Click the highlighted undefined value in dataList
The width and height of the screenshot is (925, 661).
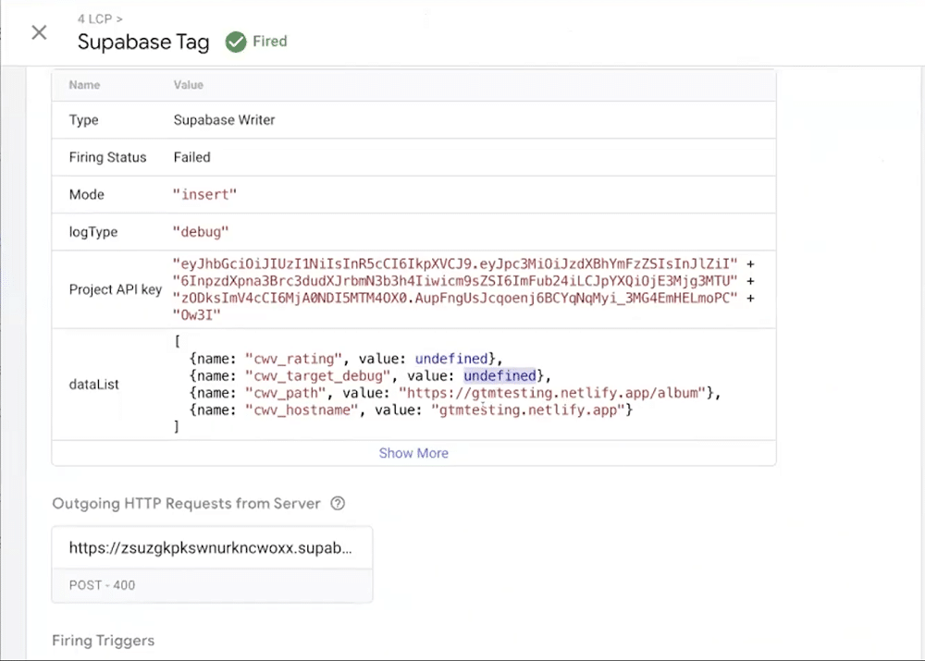[499, 375]
